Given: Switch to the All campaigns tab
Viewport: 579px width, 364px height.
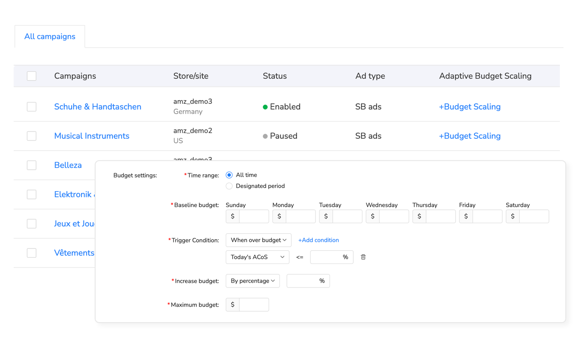Looking at the screenshot, I should [50, 36].
